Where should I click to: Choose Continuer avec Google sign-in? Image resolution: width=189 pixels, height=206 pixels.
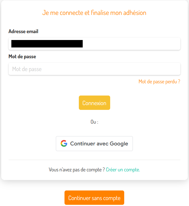[x=94, y=144]
